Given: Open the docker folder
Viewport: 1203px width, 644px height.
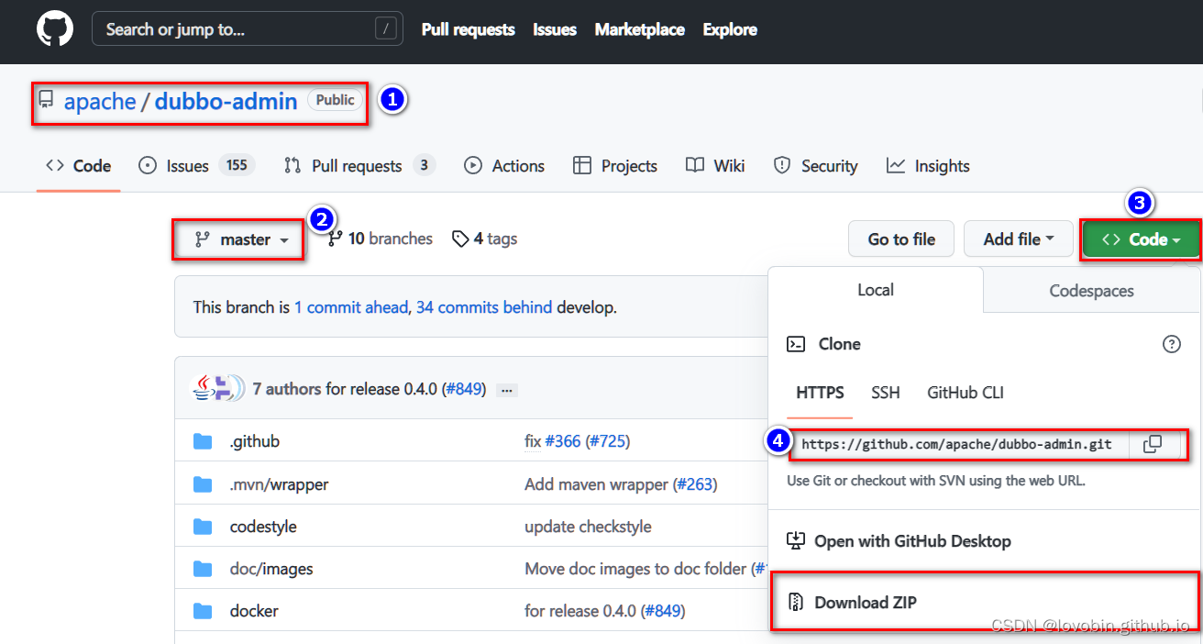Looking at the screenshot, I should (x=254, y=611).
